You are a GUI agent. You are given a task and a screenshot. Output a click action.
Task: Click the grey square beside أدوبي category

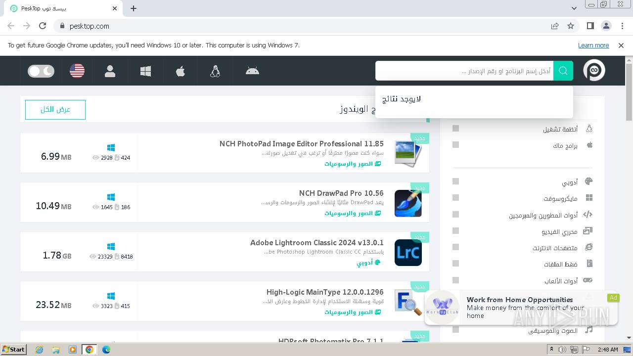coord(456,181)
